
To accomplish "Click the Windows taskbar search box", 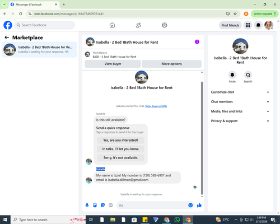I will pos(48,220).
